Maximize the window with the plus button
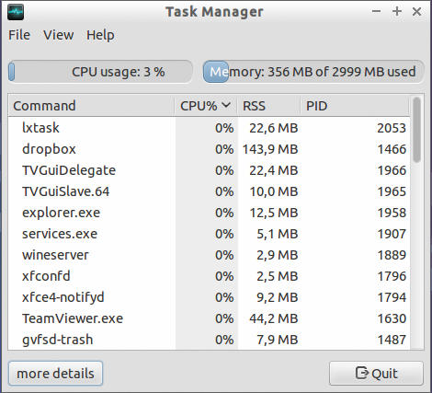 coord(397,12)
